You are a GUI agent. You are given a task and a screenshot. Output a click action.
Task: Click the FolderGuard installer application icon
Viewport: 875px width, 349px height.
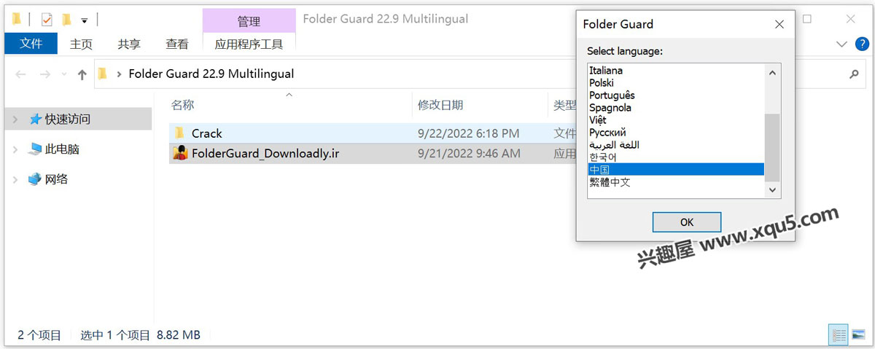[x=180, y=153]
